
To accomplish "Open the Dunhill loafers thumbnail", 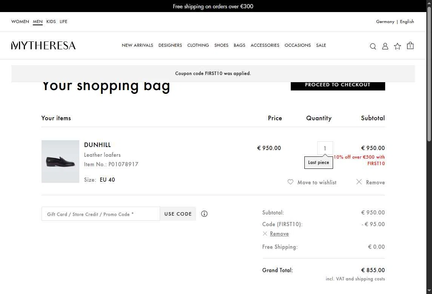I will [x=60, y=161].
